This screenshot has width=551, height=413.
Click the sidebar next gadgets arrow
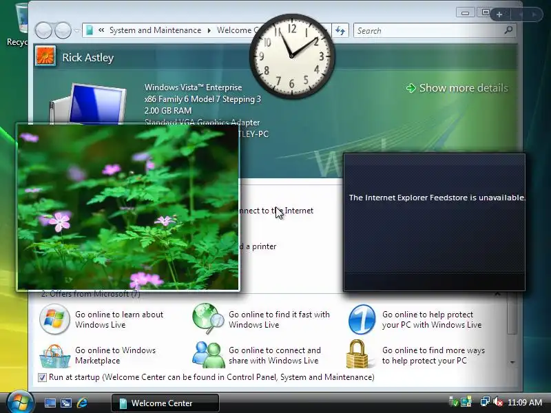coord(534,14)
